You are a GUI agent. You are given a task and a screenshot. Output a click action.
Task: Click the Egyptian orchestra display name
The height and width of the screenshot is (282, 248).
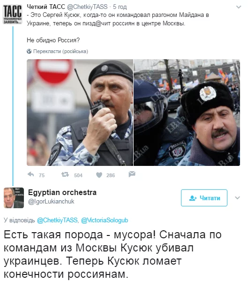pos(62,192)
